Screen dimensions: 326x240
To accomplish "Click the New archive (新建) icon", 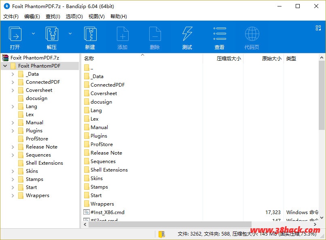I will coord(90,34).
